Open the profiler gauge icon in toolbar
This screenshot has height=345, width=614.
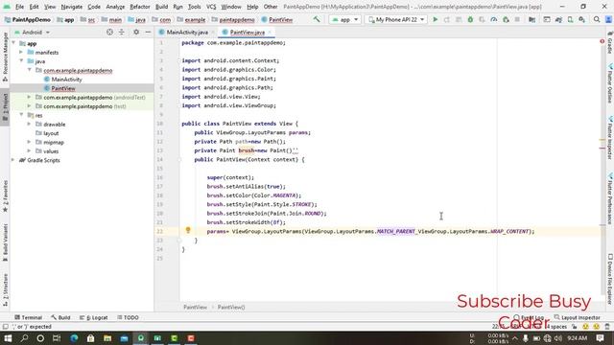pos(494,19)
